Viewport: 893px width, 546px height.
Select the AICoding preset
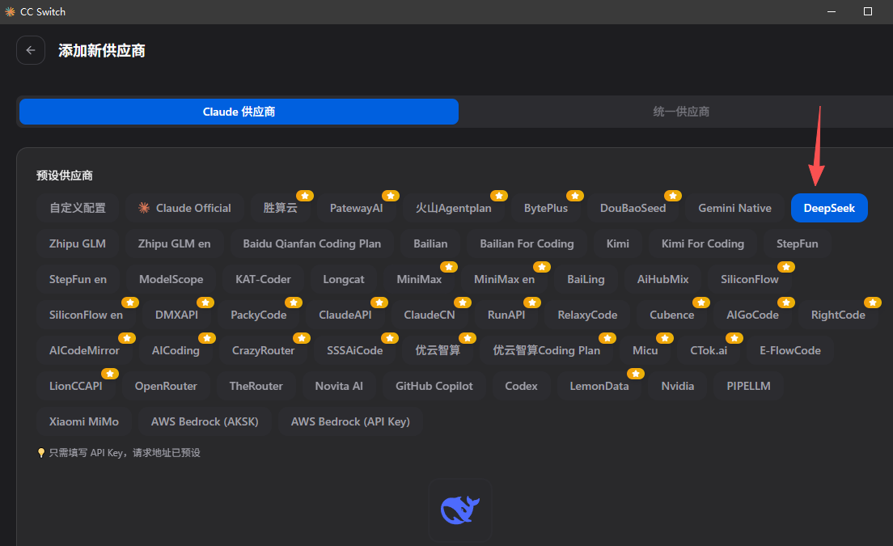click(176, 350)
